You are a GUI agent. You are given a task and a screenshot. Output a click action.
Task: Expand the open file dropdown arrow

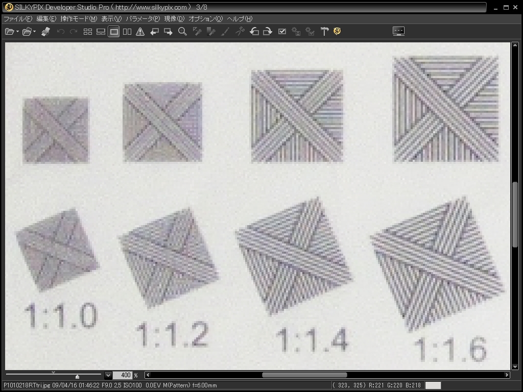pyautogui.click(x=17, y=32)
